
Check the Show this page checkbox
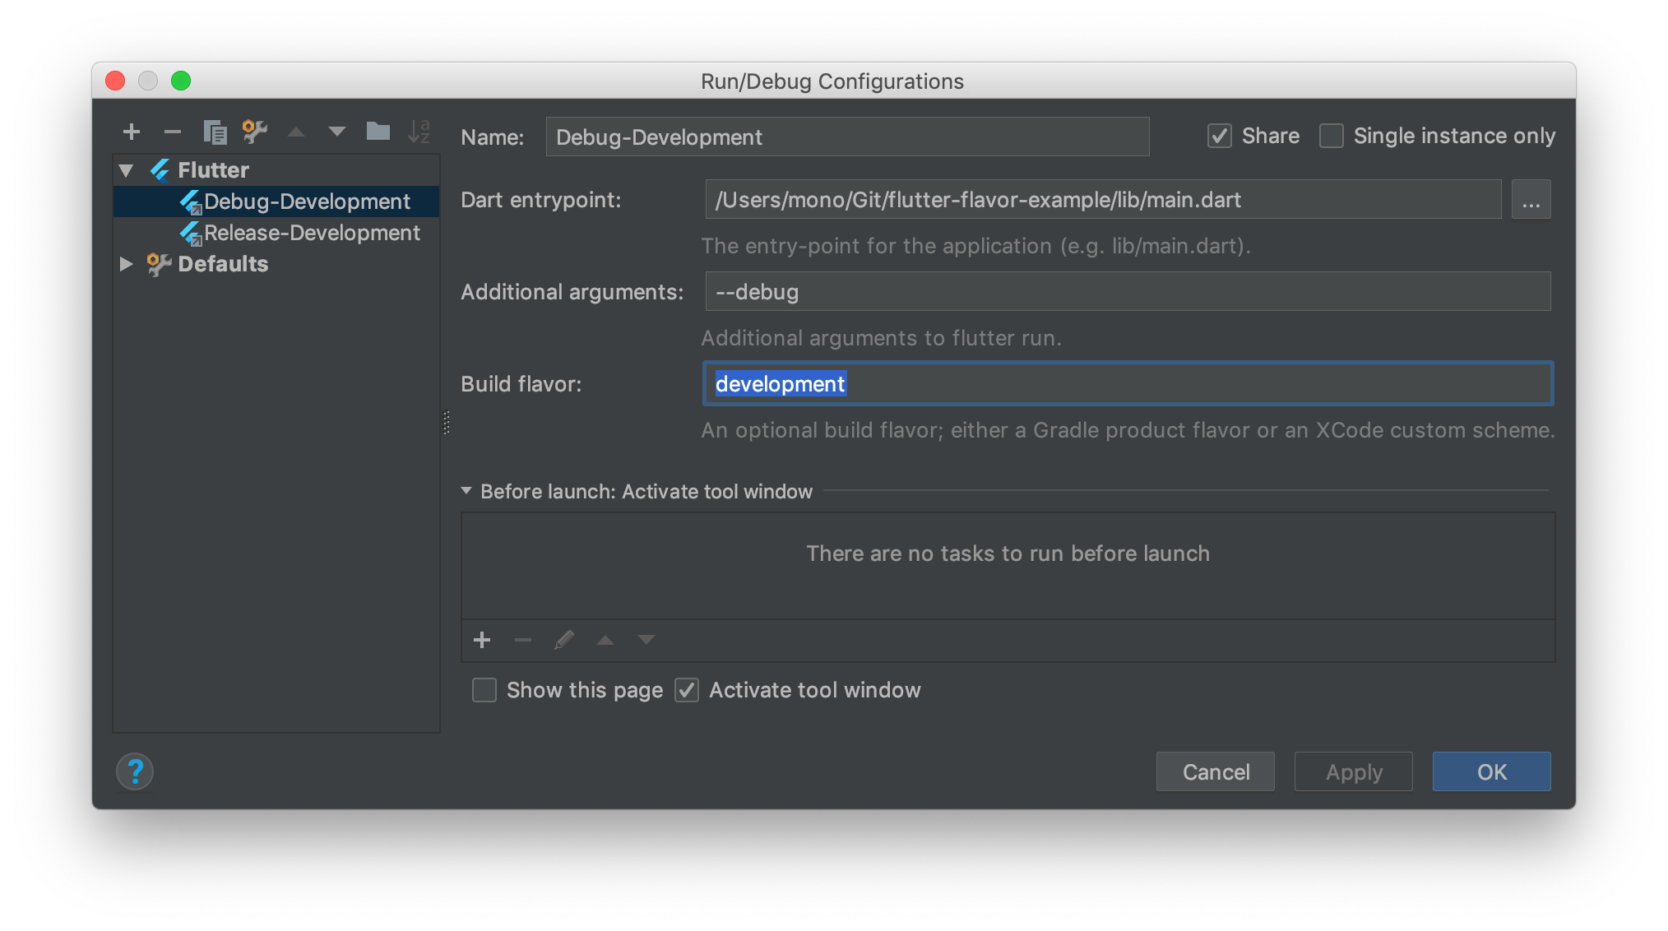tap(484, 690)
